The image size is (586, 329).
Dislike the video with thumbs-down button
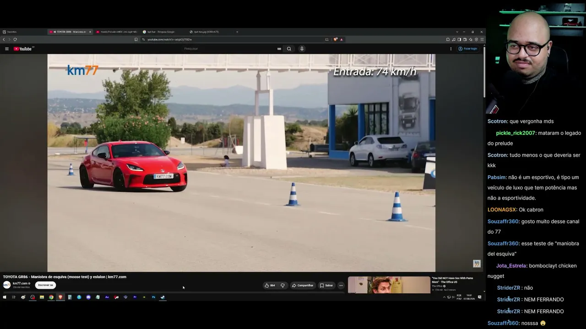(x=282, y=286)
